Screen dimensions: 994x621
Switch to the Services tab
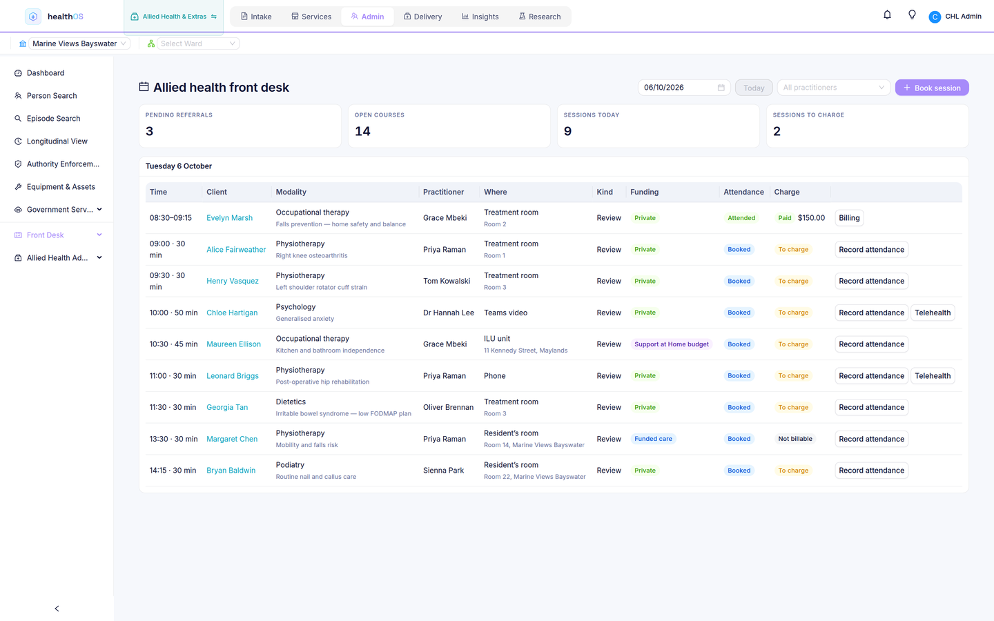point(311,17)
